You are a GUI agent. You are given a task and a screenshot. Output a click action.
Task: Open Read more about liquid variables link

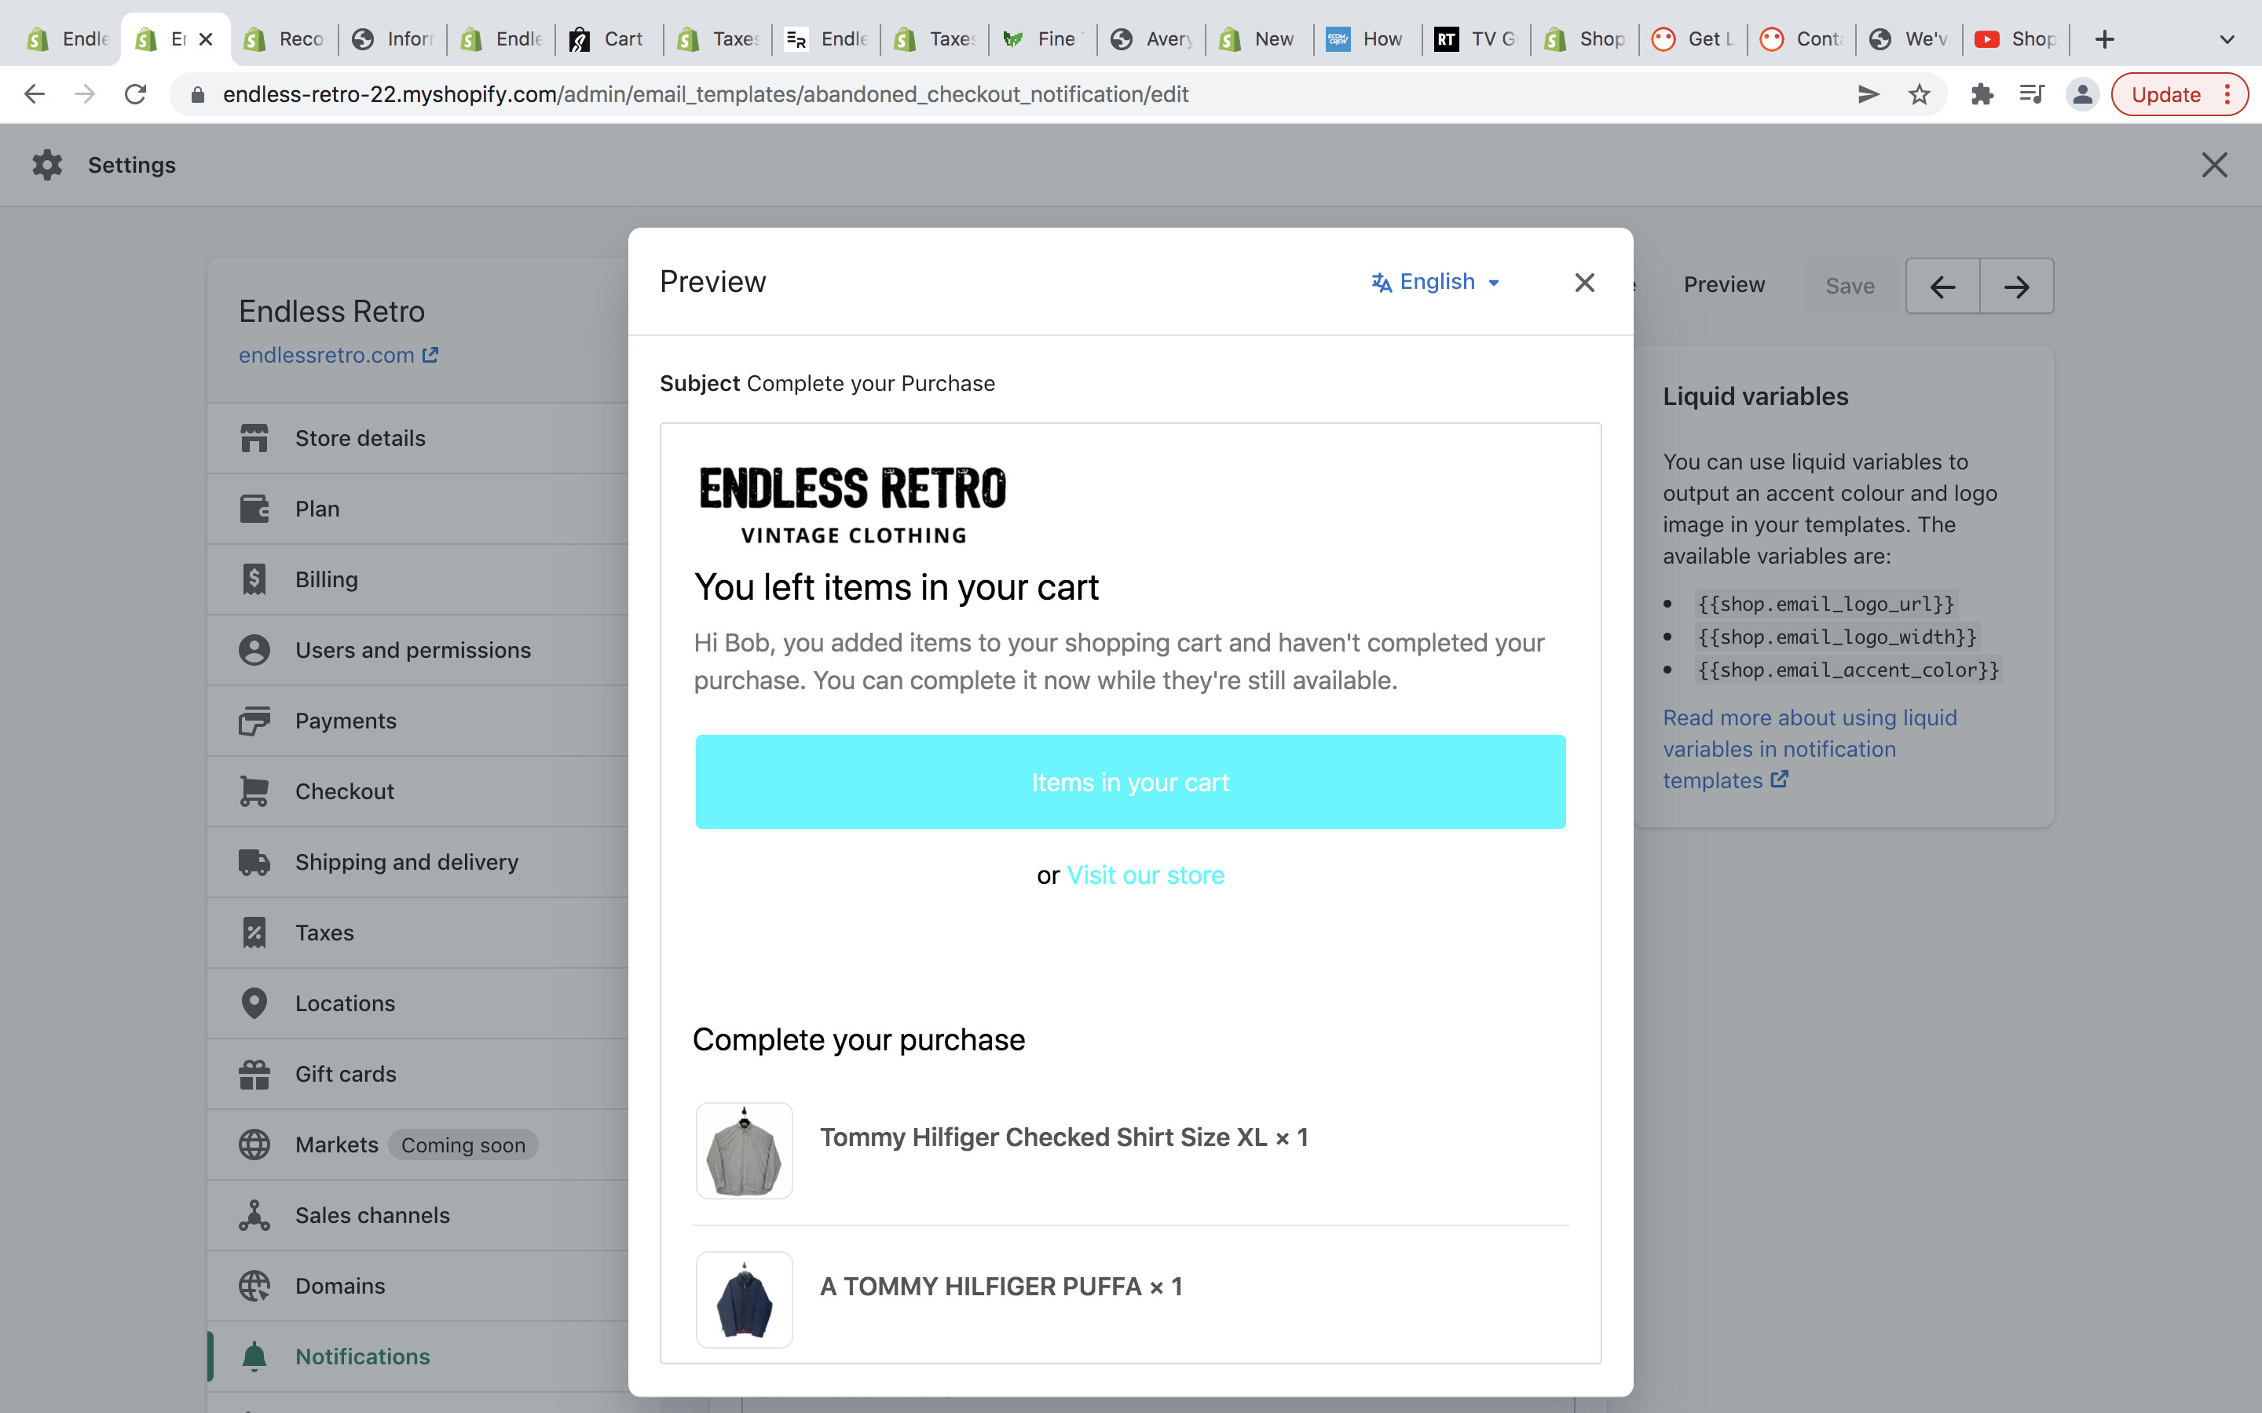[x=1809, y=750]
